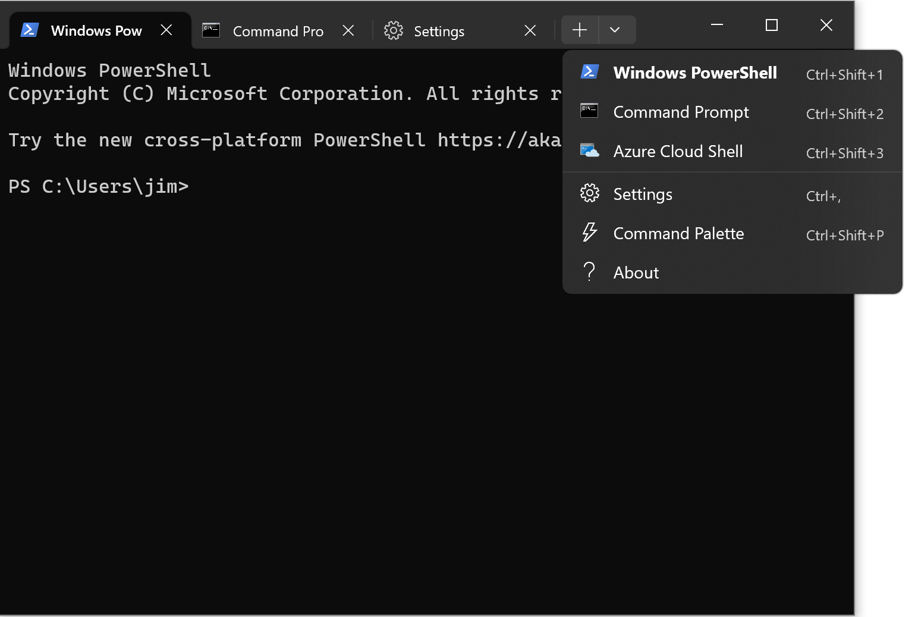Close the Windows Terminal window
The height and width of the screenshot is (617, 918).
click(826, 25)
